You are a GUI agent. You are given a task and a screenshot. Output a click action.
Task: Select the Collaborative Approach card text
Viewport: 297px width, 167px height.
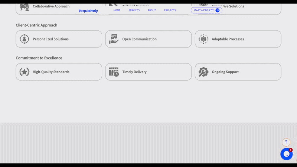[51, 6]
